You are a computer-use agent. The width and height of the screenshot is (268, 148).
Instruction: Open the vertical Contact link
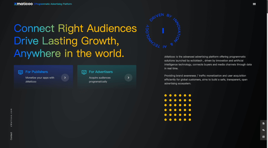[x=11, y=136]
